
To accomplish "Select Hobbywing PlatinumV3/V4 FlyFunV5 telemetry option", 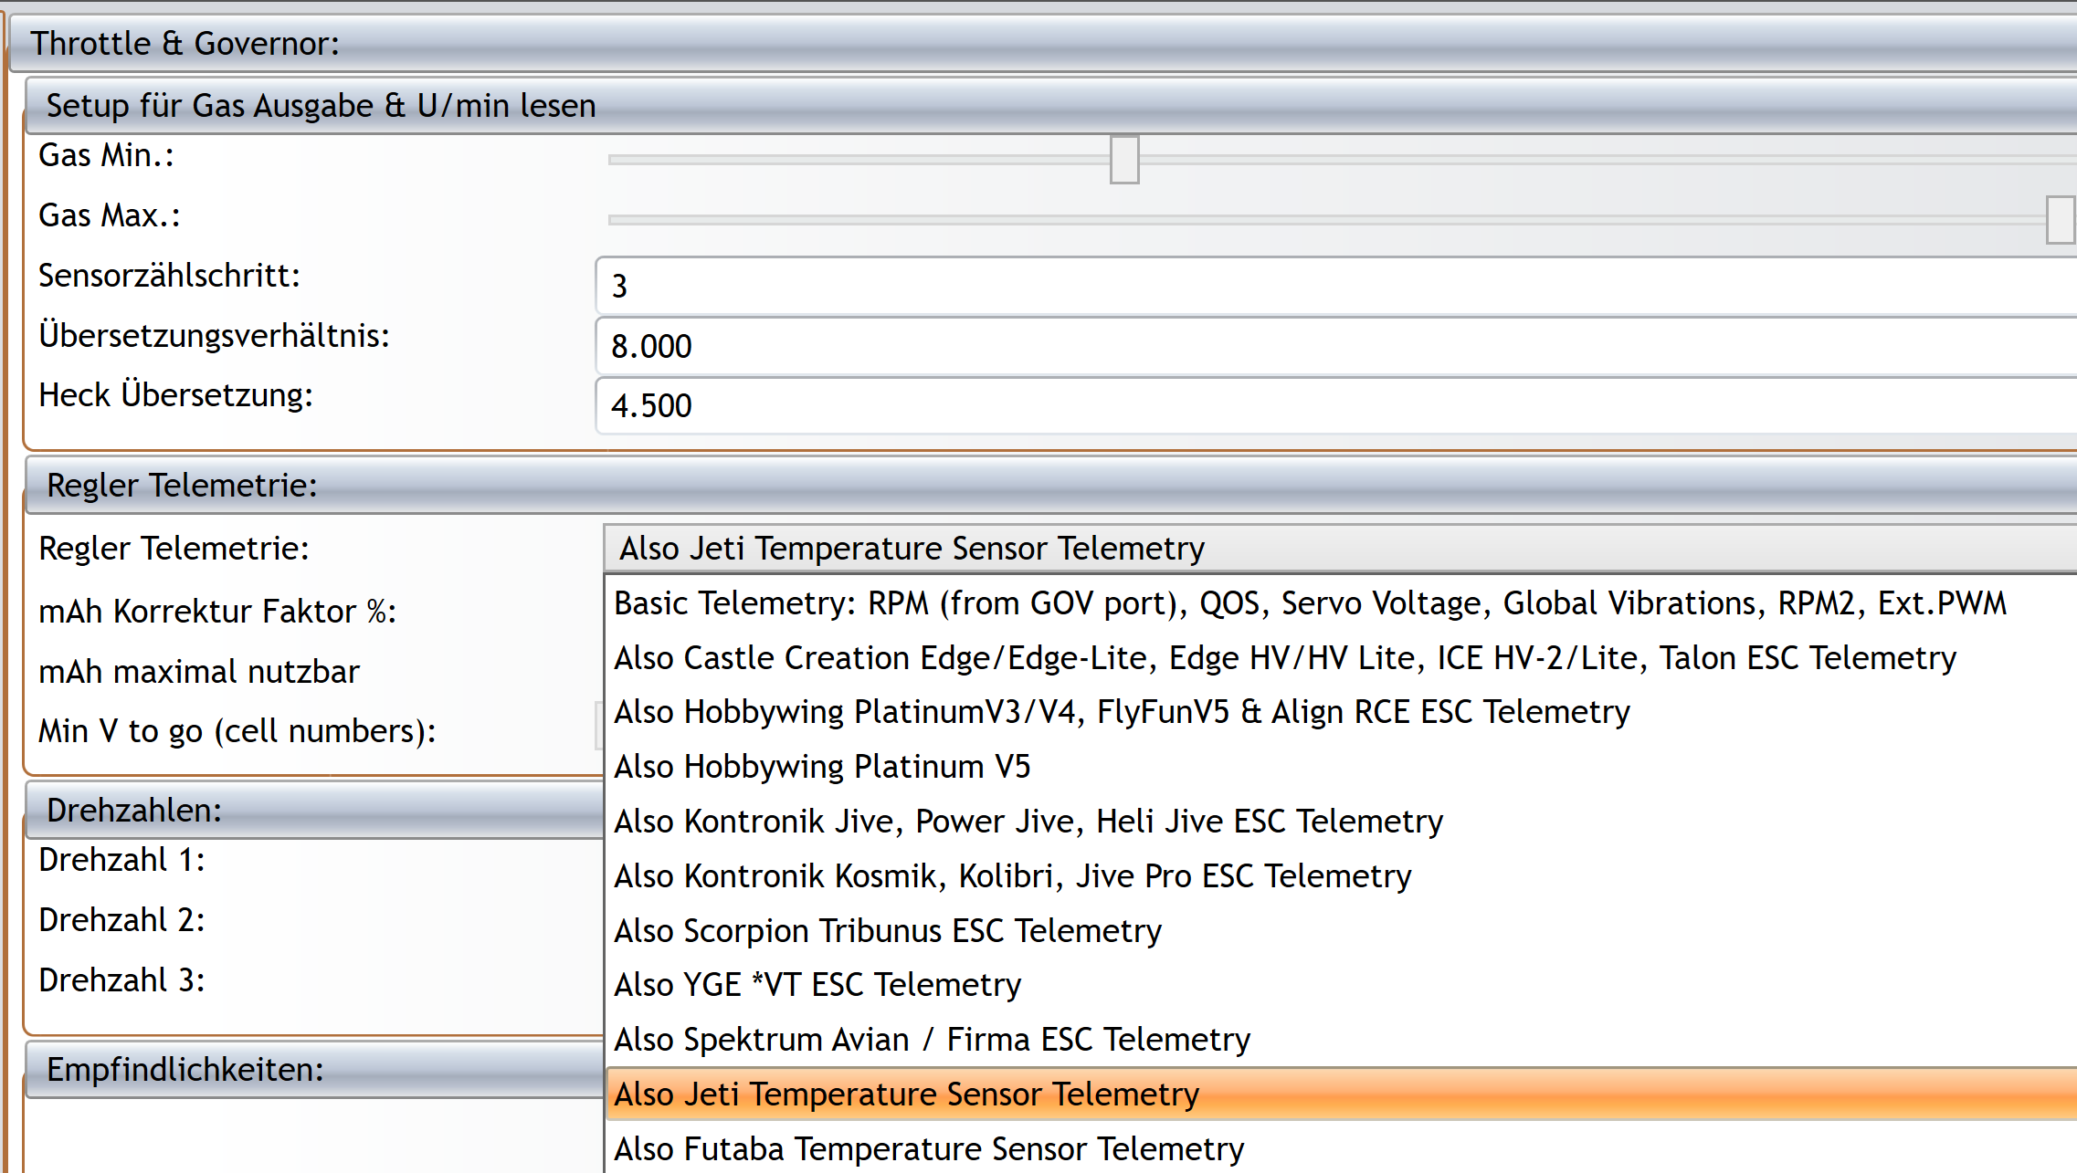I will (x=1121, y=712).
